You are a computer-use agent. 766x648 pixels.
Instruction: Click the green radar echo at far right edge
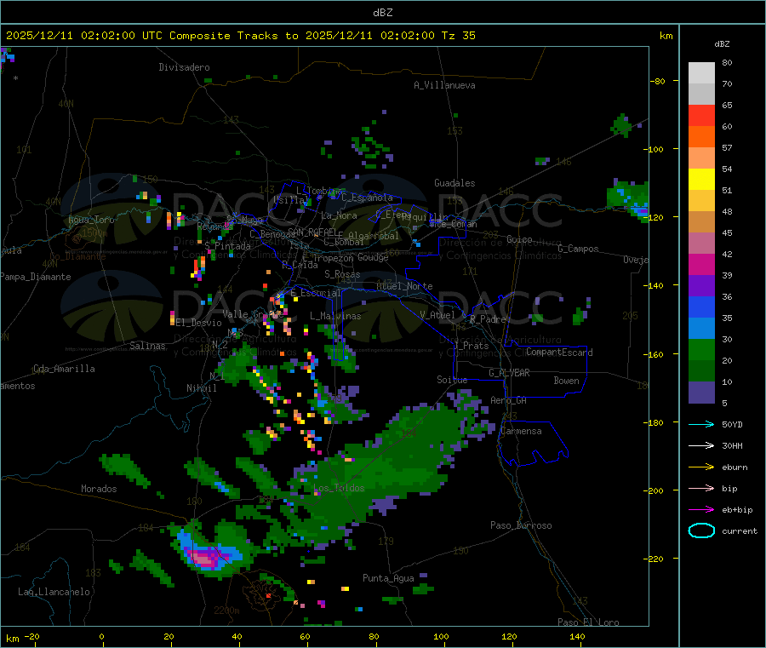pyautogui.click(x=628, y=200)
